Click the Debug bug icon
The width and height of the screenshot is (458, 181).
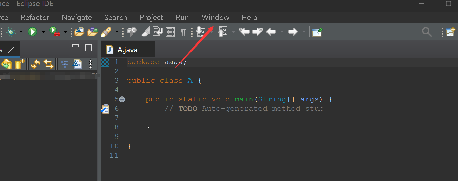coord(11,32)
